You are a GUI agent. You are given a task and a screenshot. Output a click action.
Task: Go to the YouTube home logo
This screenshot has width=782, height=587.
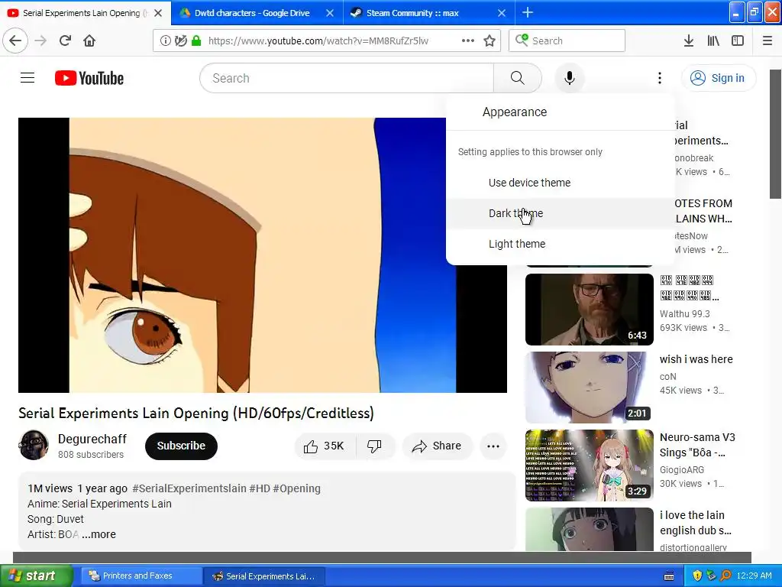(89, 79)
